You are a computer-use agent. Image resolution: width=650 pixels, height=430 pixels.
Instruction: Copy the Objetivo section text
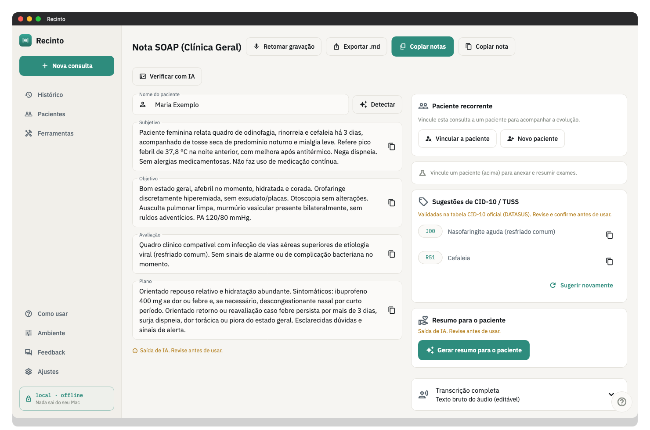click(392, 203)
